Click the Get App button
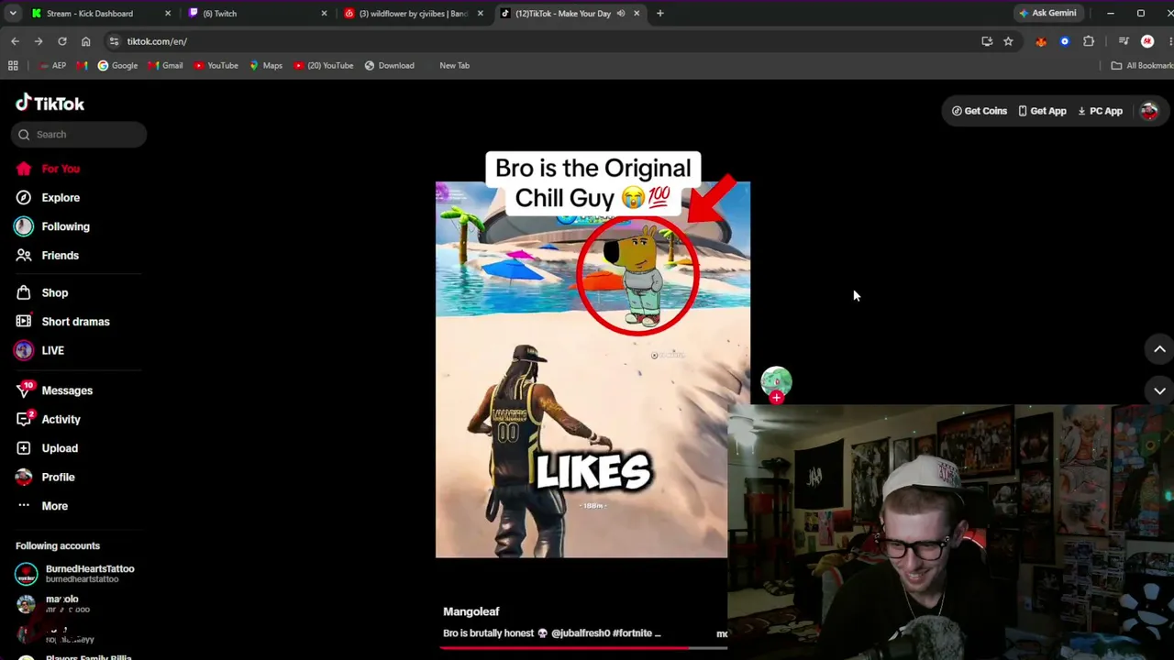This screenshot has width=1174, height=660. (1042, 111)
